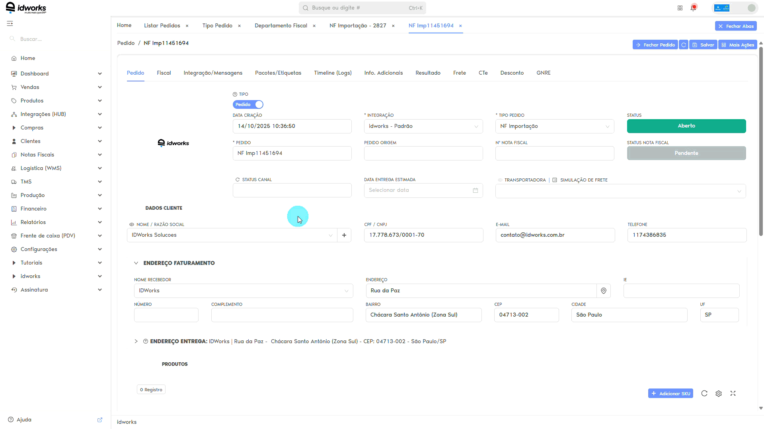Image resolution: width=764 pixels, height=429 pixels.
Task: Close the Listar Pedidos tab
Action: 187,26
